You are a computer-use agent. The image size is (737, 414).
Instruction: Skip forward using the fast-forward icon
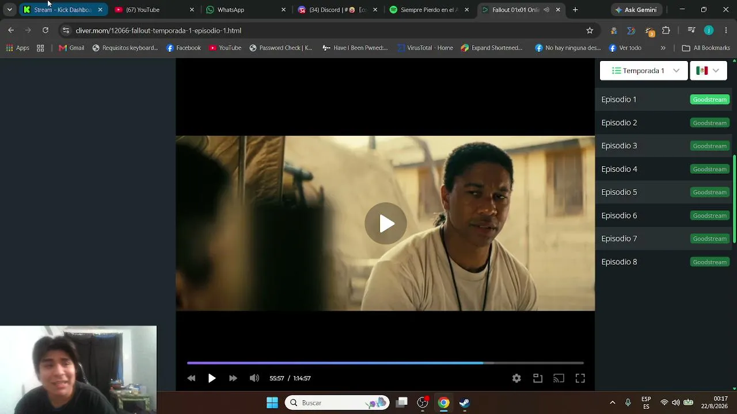point(233,378)
